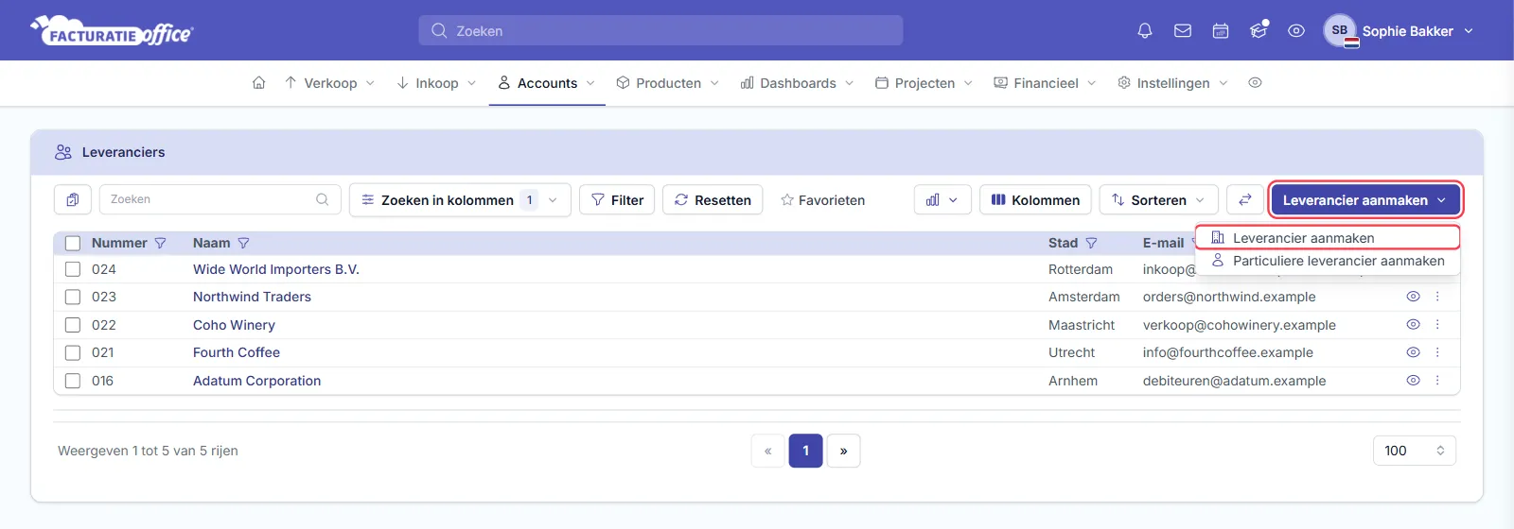Open the Fourth Coffee link
1514x529 pixels.
(237, 352)
